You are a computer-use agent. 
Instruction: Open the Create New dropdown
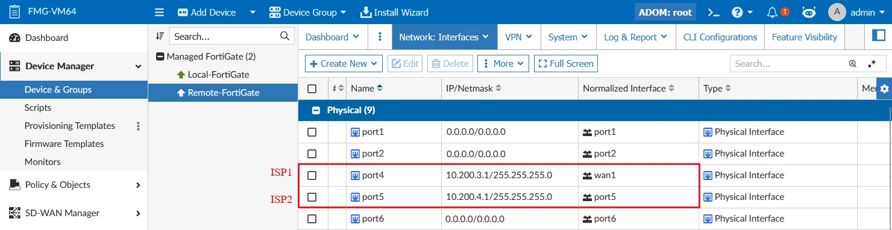344,63
